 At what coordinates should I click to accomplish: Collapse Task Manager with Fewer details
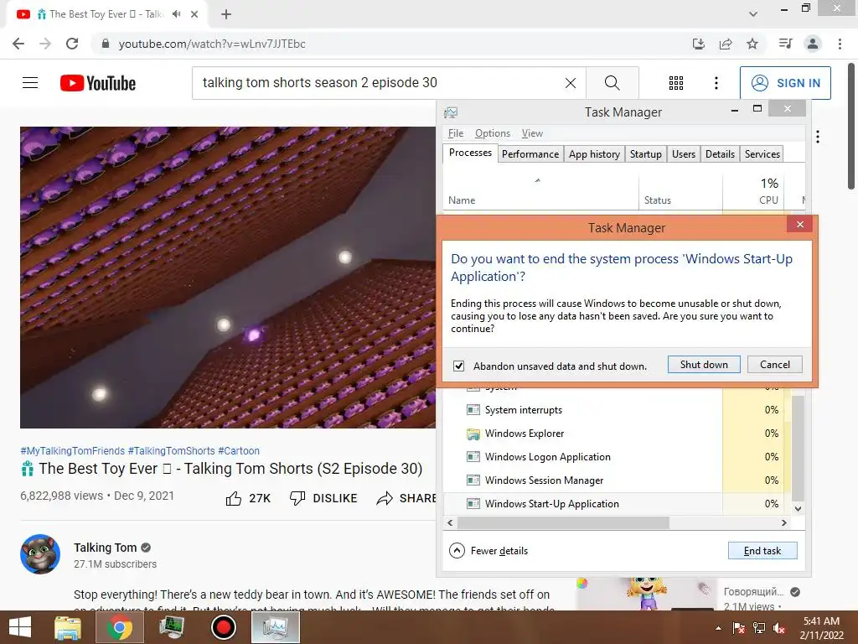coord(488,550)
